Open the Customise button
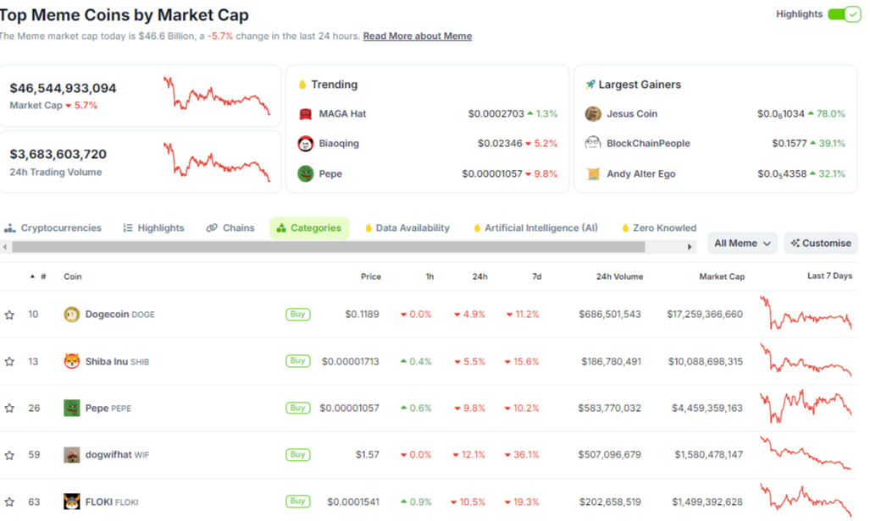870x521 pixels. coord(821,244)
